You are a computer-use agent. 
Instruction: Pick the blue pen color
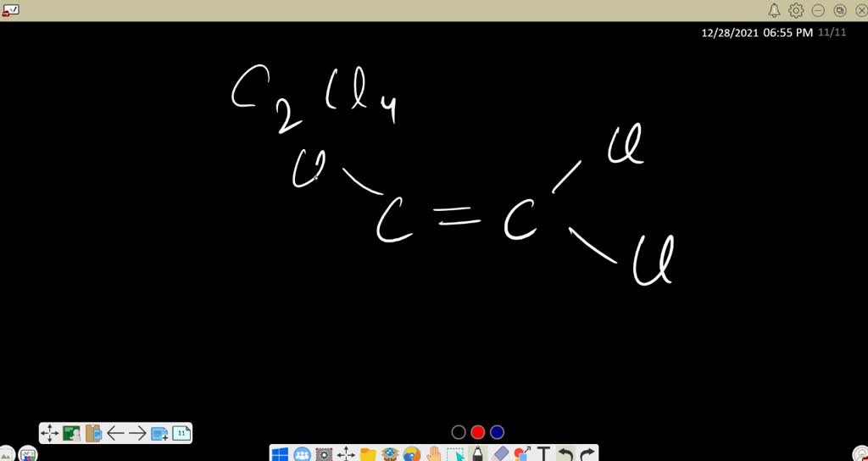coord(497,432)
